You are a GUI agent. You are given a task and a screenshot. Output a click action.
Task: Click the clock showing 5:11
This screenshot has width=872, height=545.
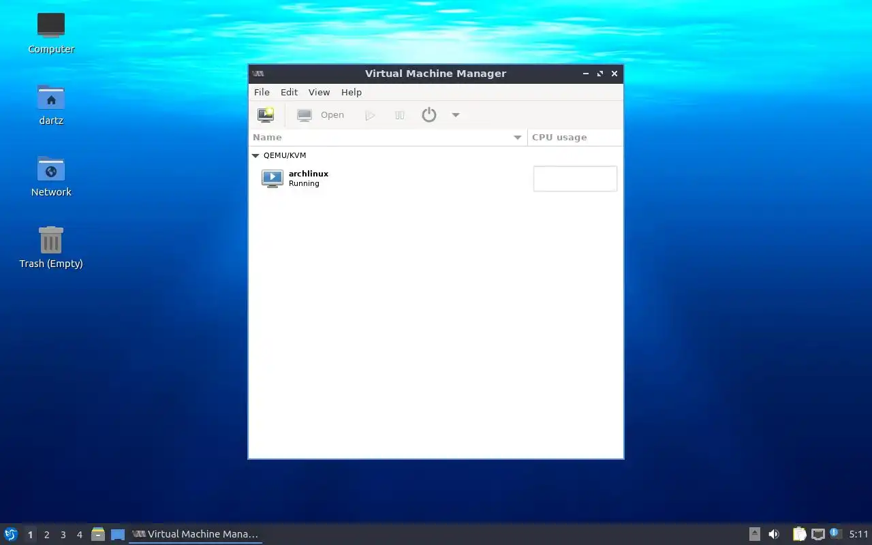coord(858,534)
